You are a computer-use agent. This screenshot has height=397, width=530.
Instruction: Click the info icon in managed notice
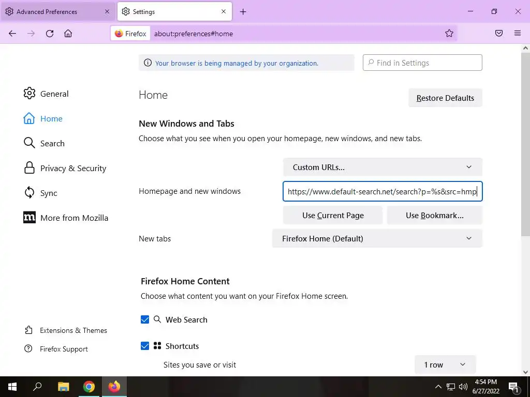[x=148, y=63]
